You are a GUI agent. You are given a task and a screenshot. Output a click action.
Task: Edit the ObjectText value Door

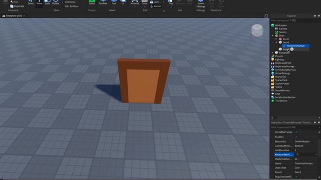[297, 168]
